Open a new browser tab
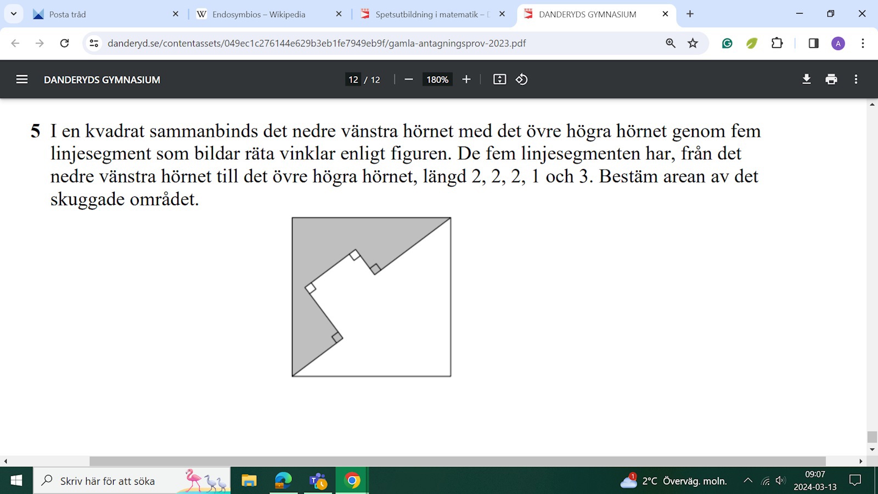Viewport: 878px width, 494px height. tap(690, 14)
